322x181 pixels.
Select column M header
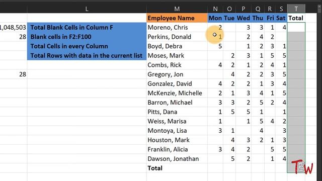click(x=177, y=9)
